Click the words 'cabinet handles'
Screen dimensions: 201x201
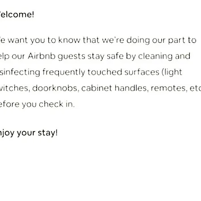[x=115, y=88]
